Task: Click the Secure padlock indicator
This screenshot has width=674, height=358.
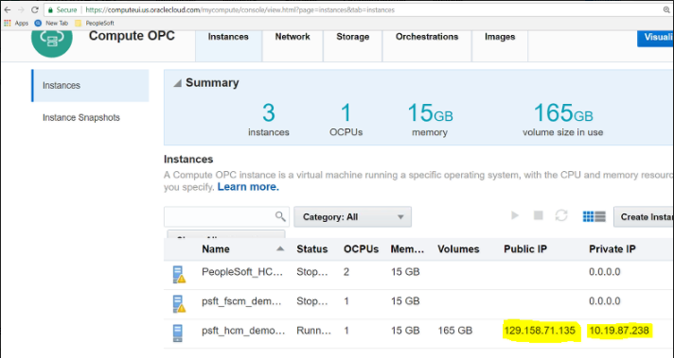Action: tap(62, 9)
